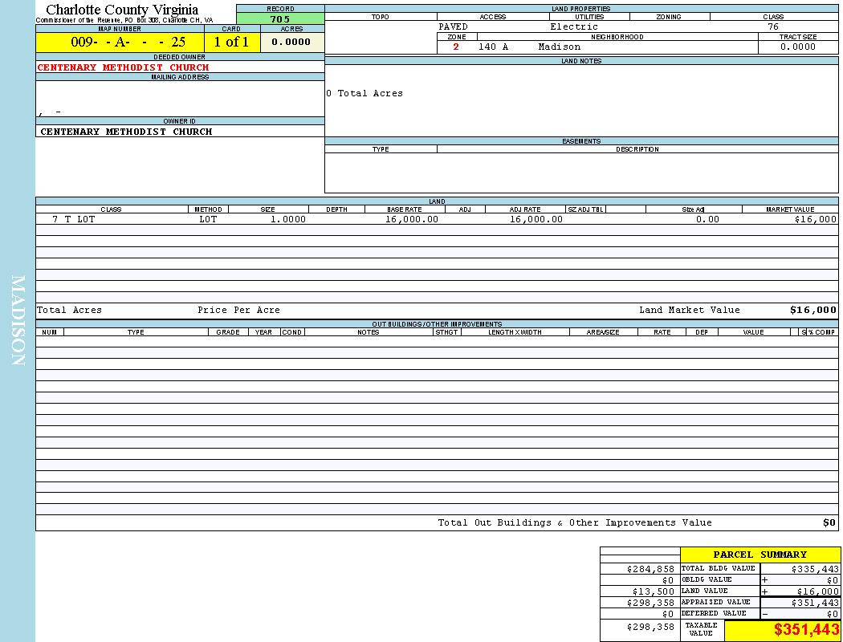Select the PAVED access value

tap(454, 26)
